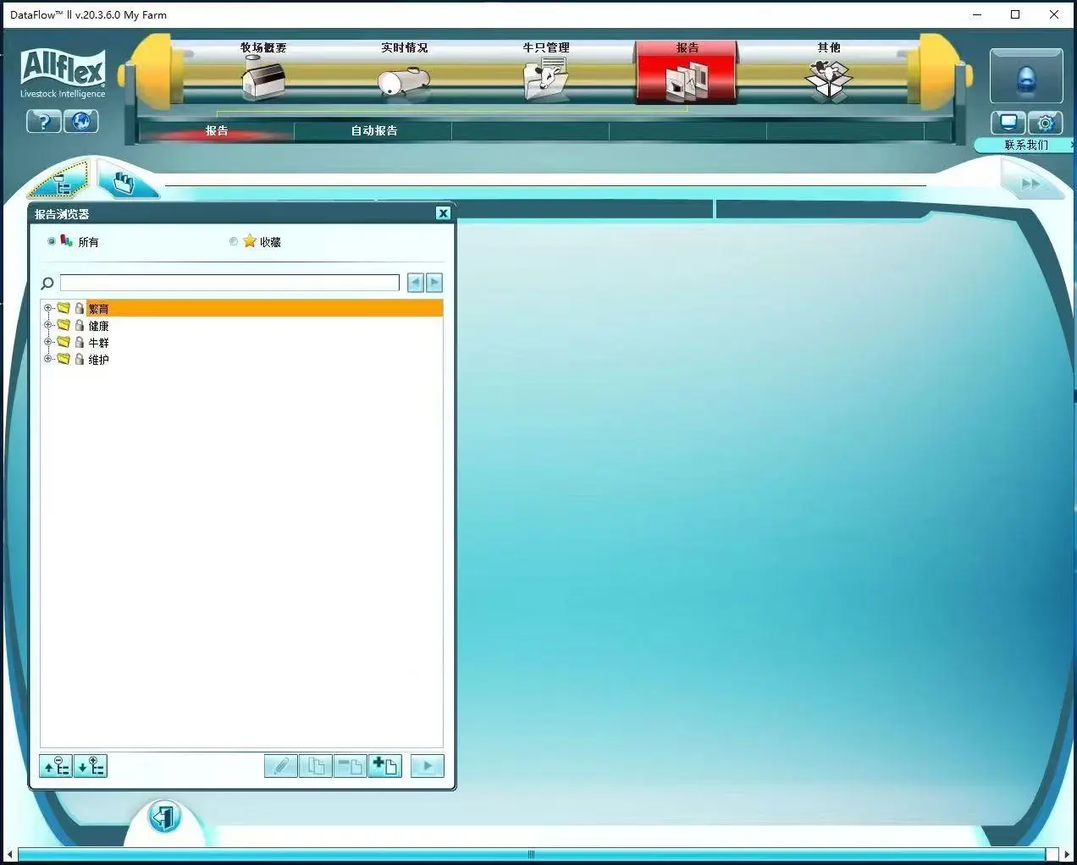
Task: Minimize the DataFlow II window
Action: point(977,14)
